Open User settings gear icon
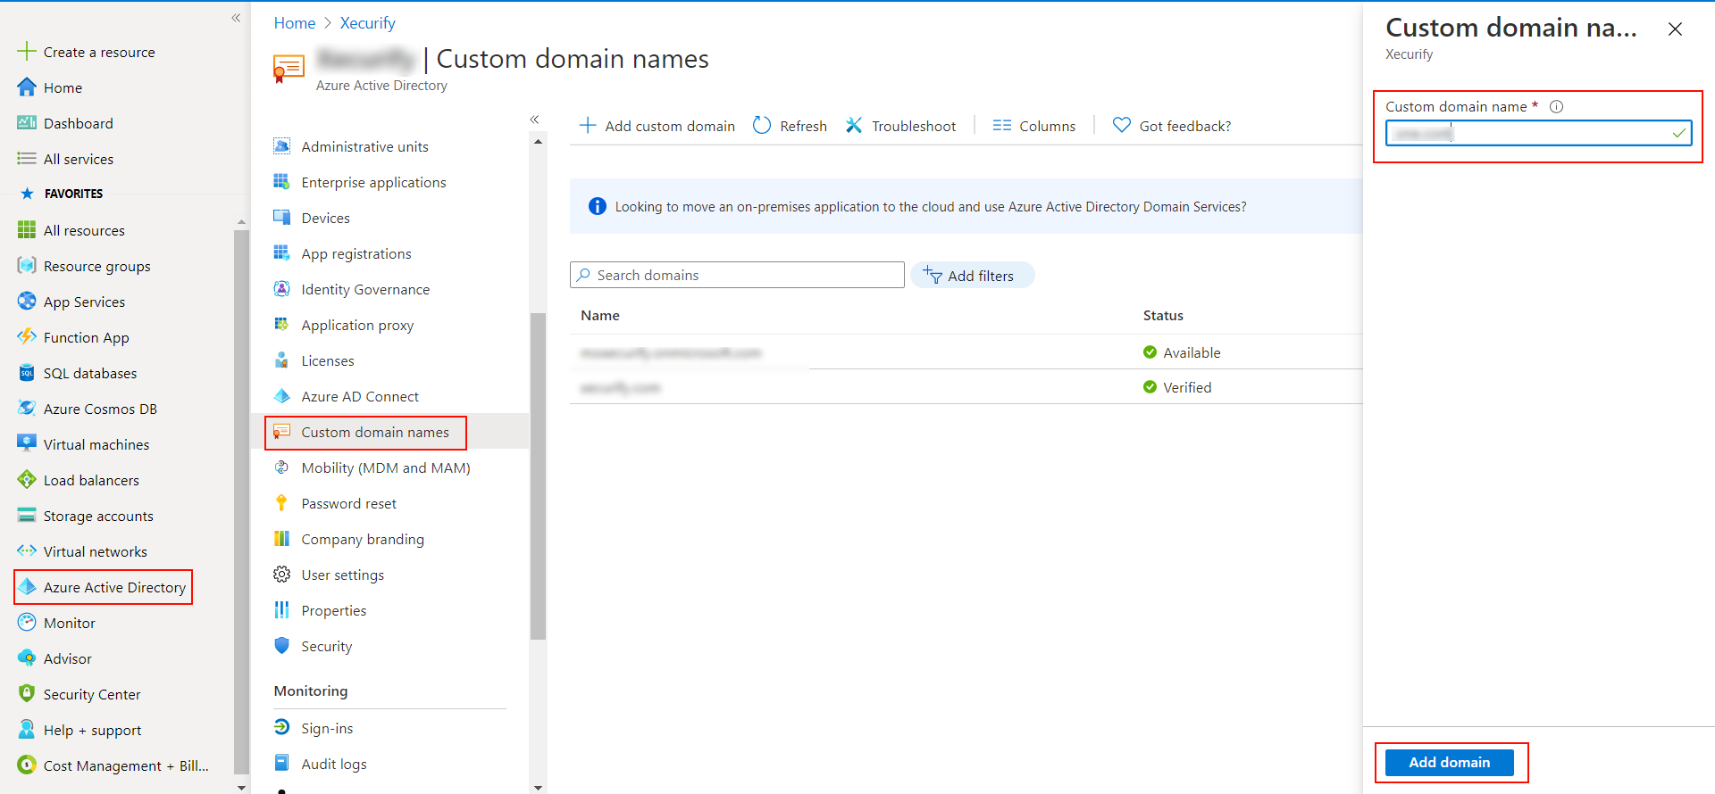 click(x=281, y=575)
